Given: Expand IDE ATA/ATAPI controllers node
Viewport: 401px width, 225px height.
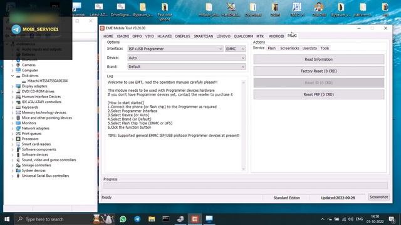Looking at the screenshot, I should click(x=13, y=102).
